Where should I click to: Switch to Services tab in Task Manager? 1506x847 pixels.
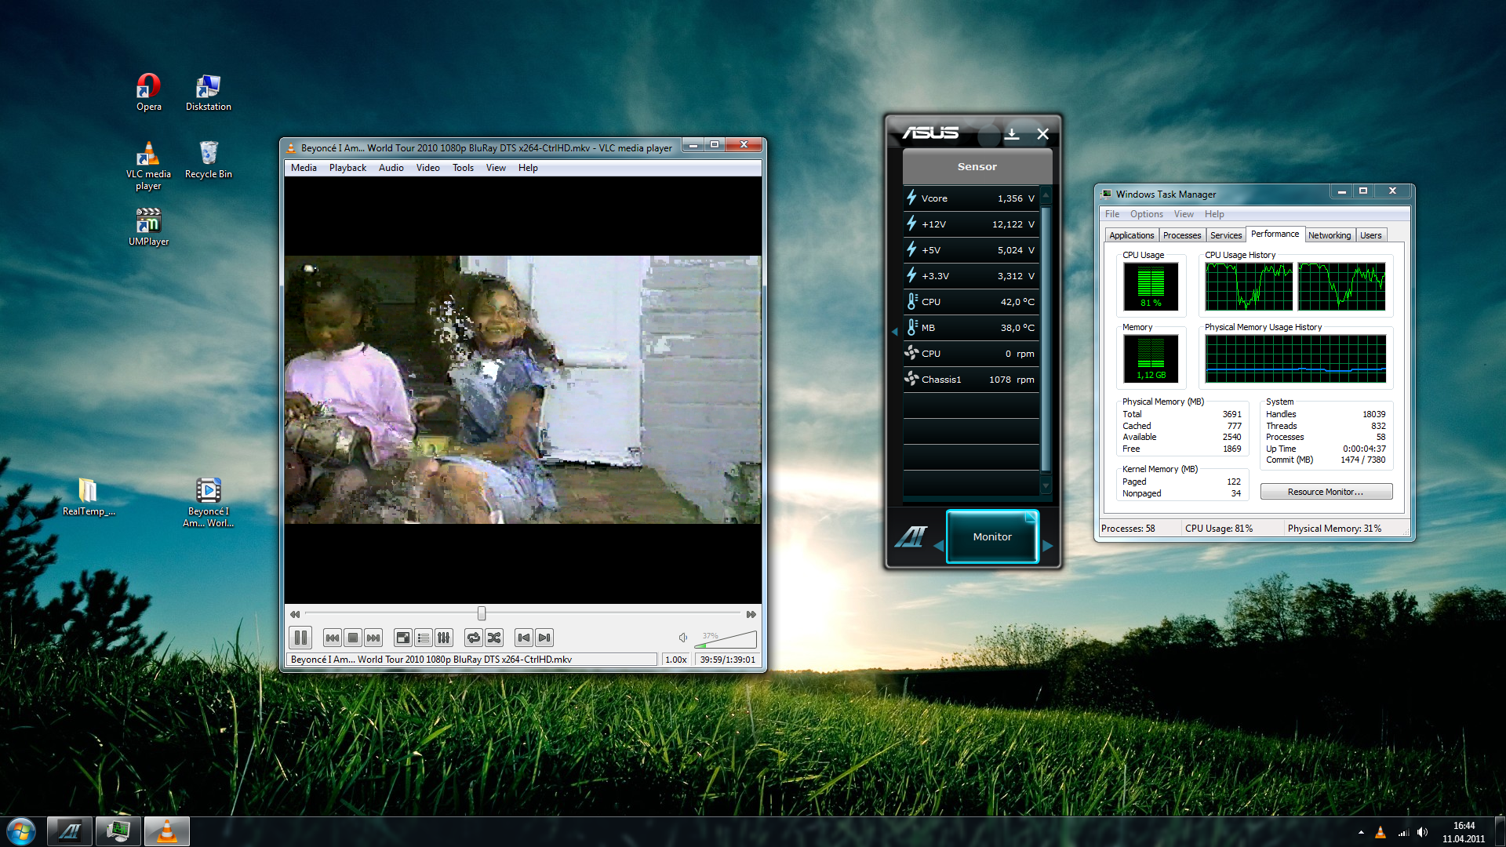coord(1225,235)
